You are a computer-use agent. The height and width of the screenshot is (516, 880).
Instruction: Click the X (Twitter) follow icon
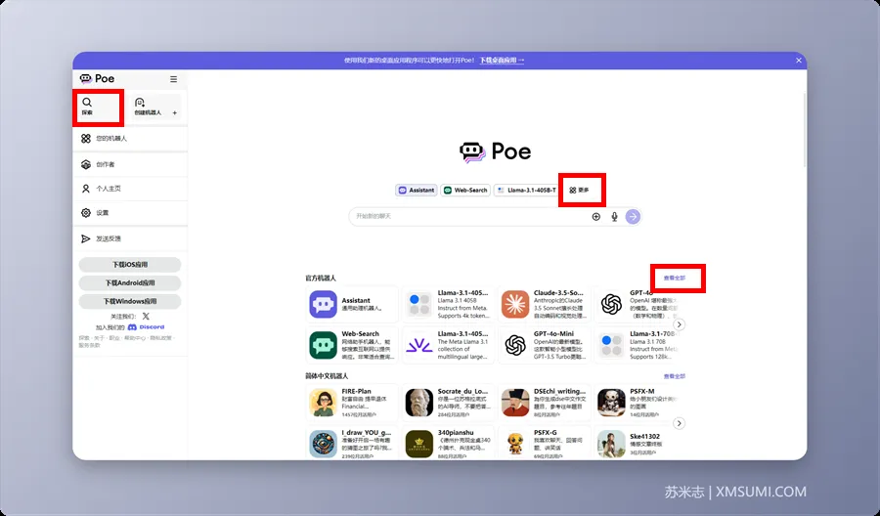tap(146, 317)
